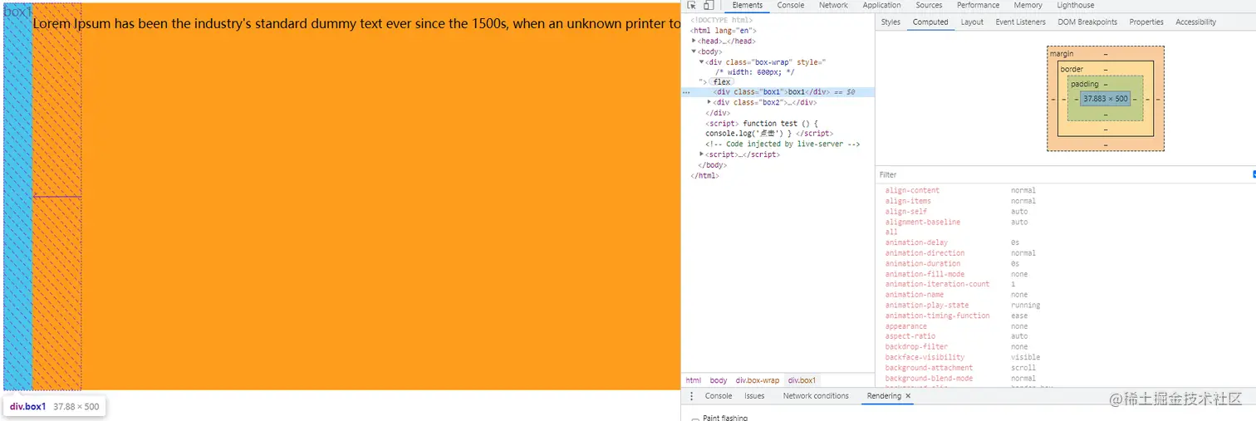The image size is (1256, 421).
Task: Expand the head element node
Action: tap(694, 41)
